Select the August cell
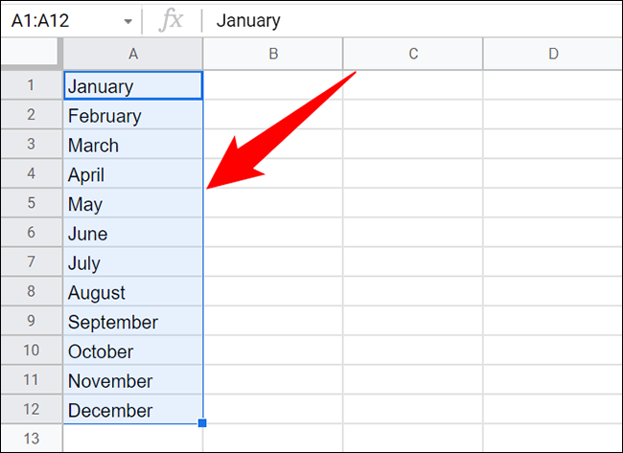The width and height of the screenshot is (623, 453). tap(133, 293)
